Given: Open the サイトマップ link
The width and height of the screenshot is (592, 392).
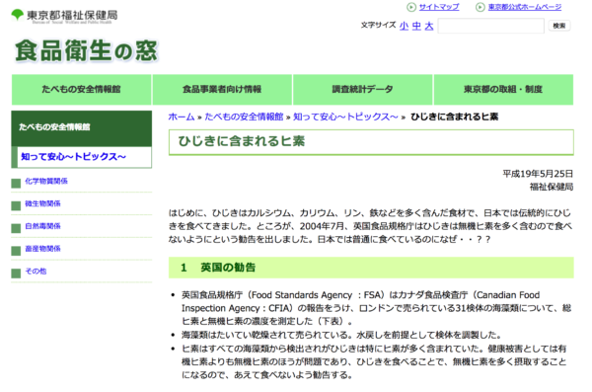Looking at the screenshot, I should (x=439, y=7).
